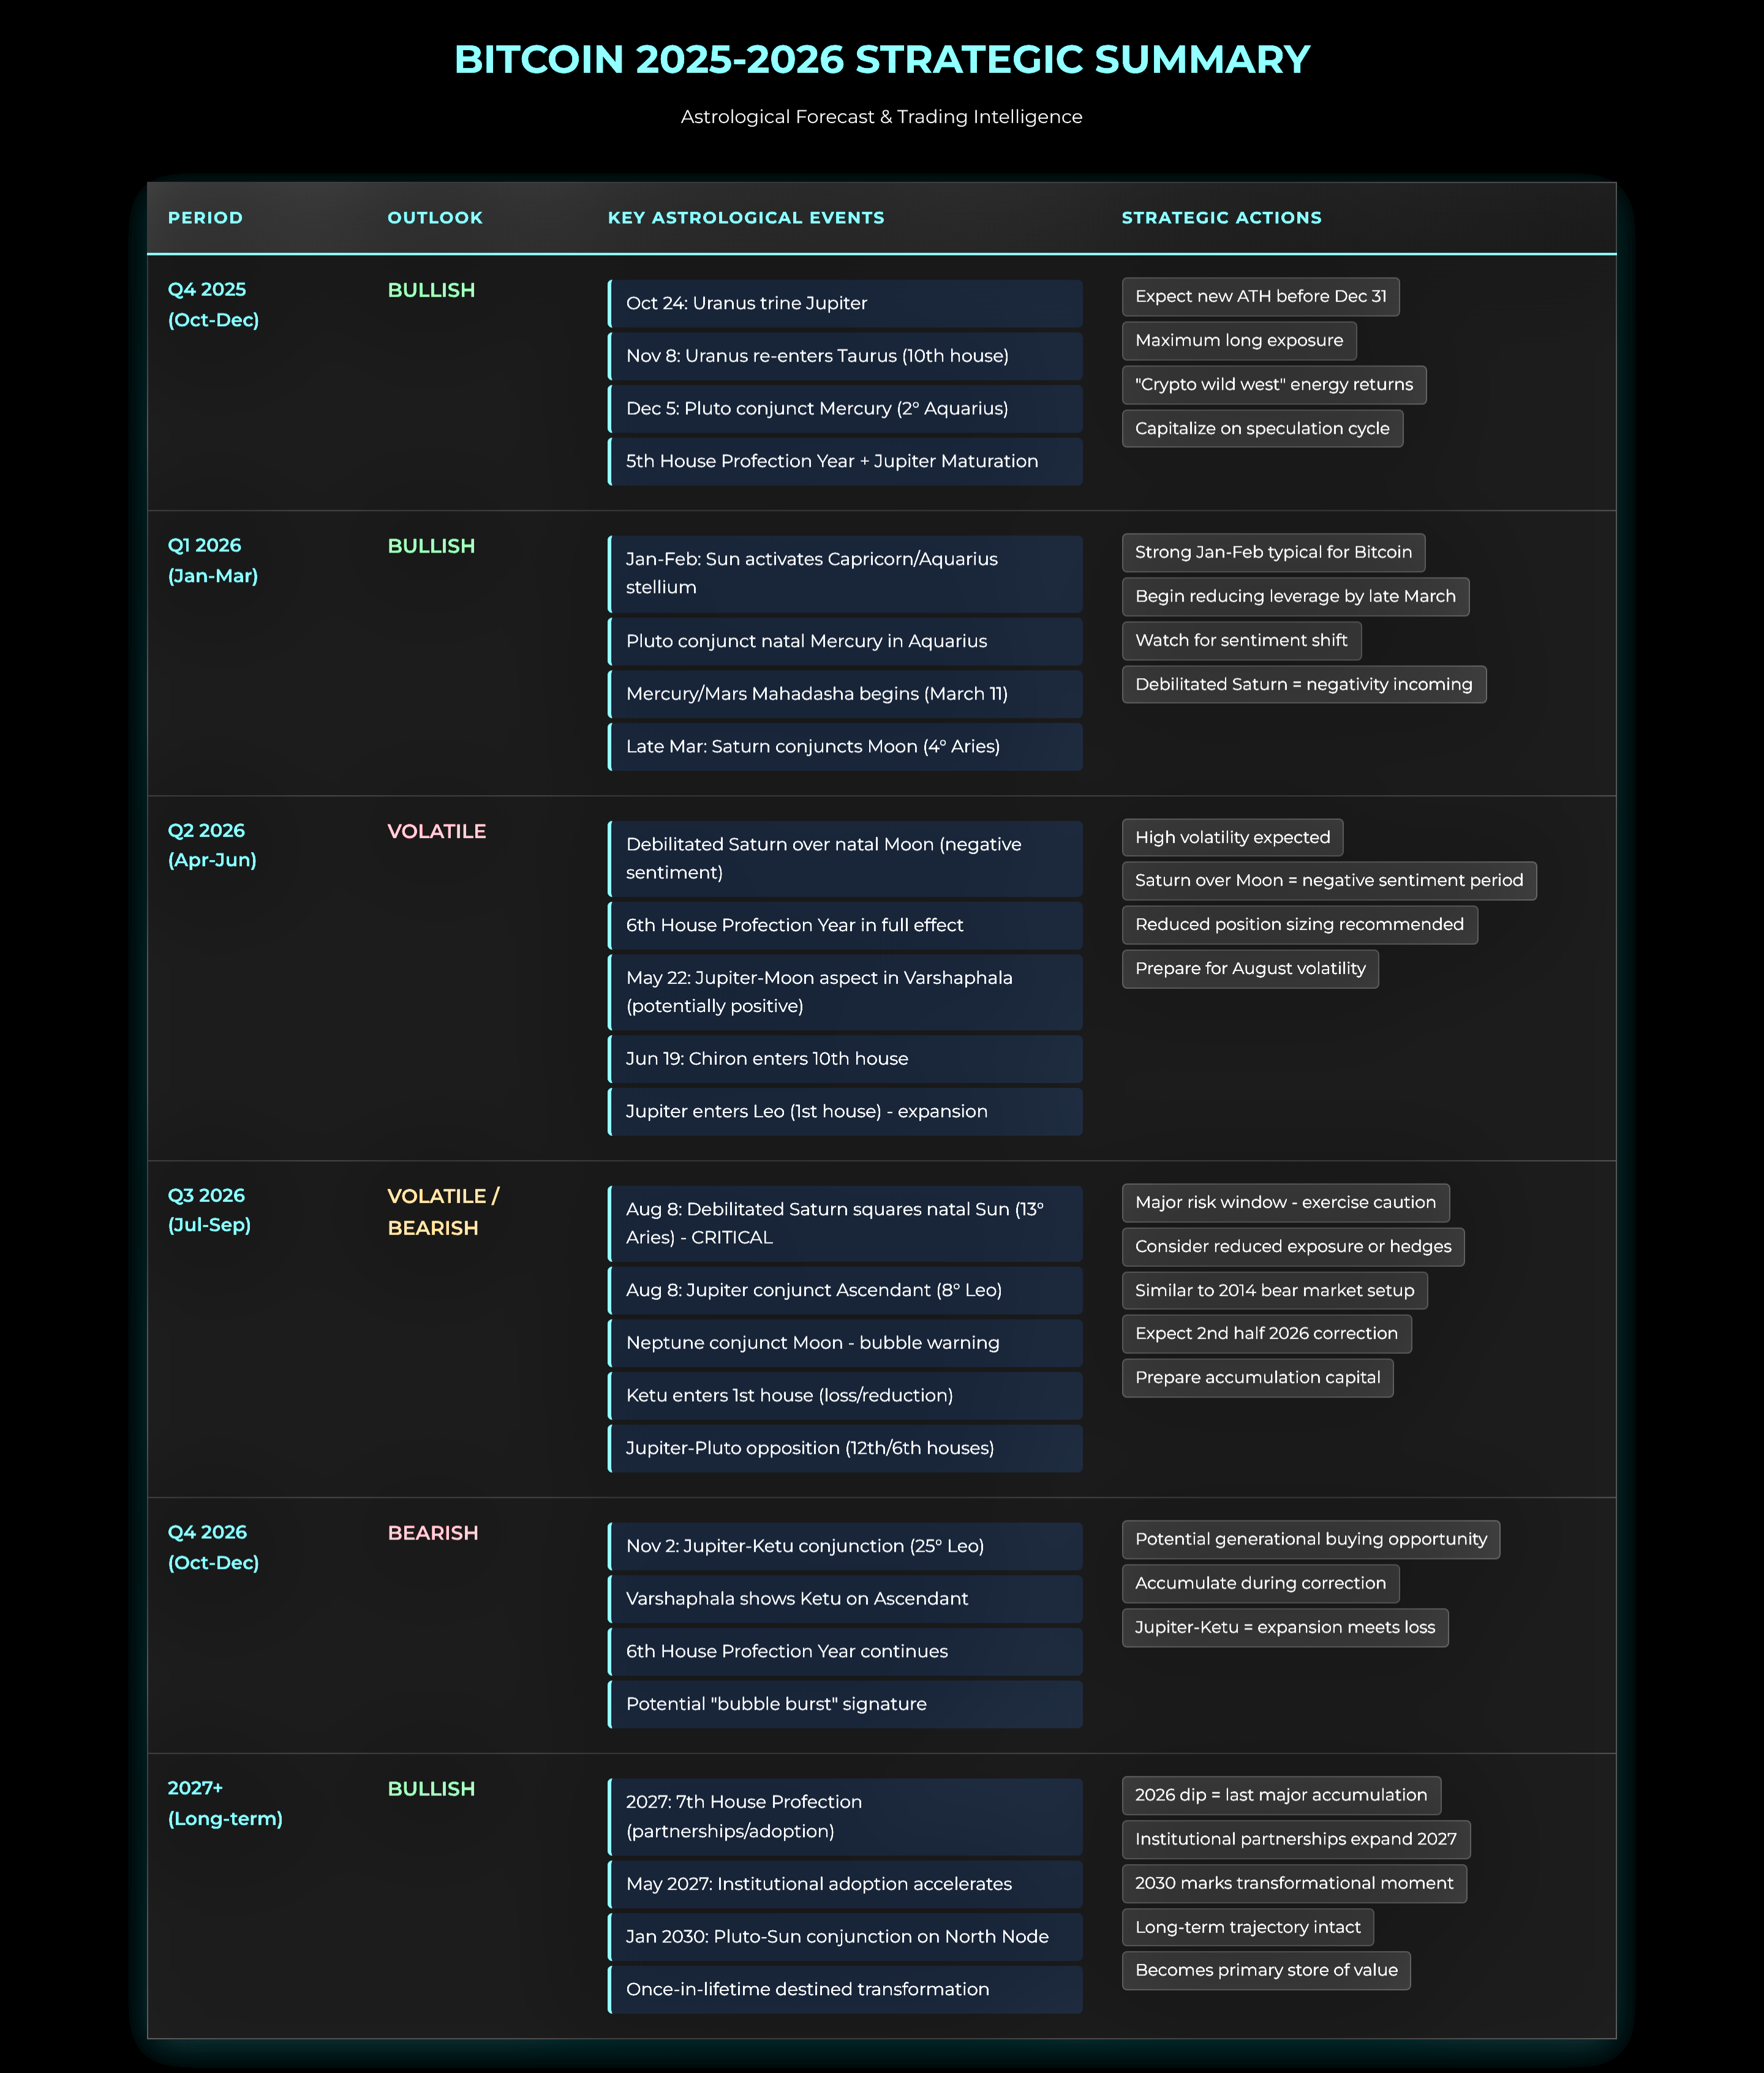Click 'Neptune conjunct Moon - bubble warning' event
Image resolution: width=1764 pixels, height=2073 pixels.
(845, 1343)
